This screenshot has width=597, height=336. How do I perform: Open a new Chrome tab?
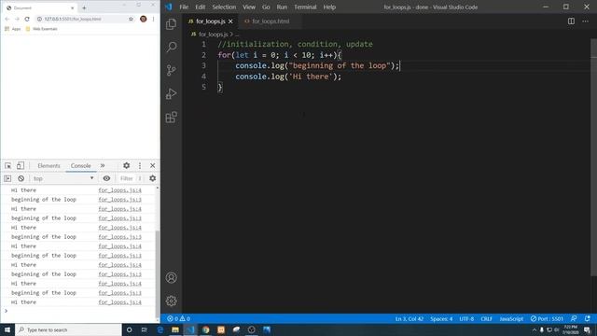(84, 7)
